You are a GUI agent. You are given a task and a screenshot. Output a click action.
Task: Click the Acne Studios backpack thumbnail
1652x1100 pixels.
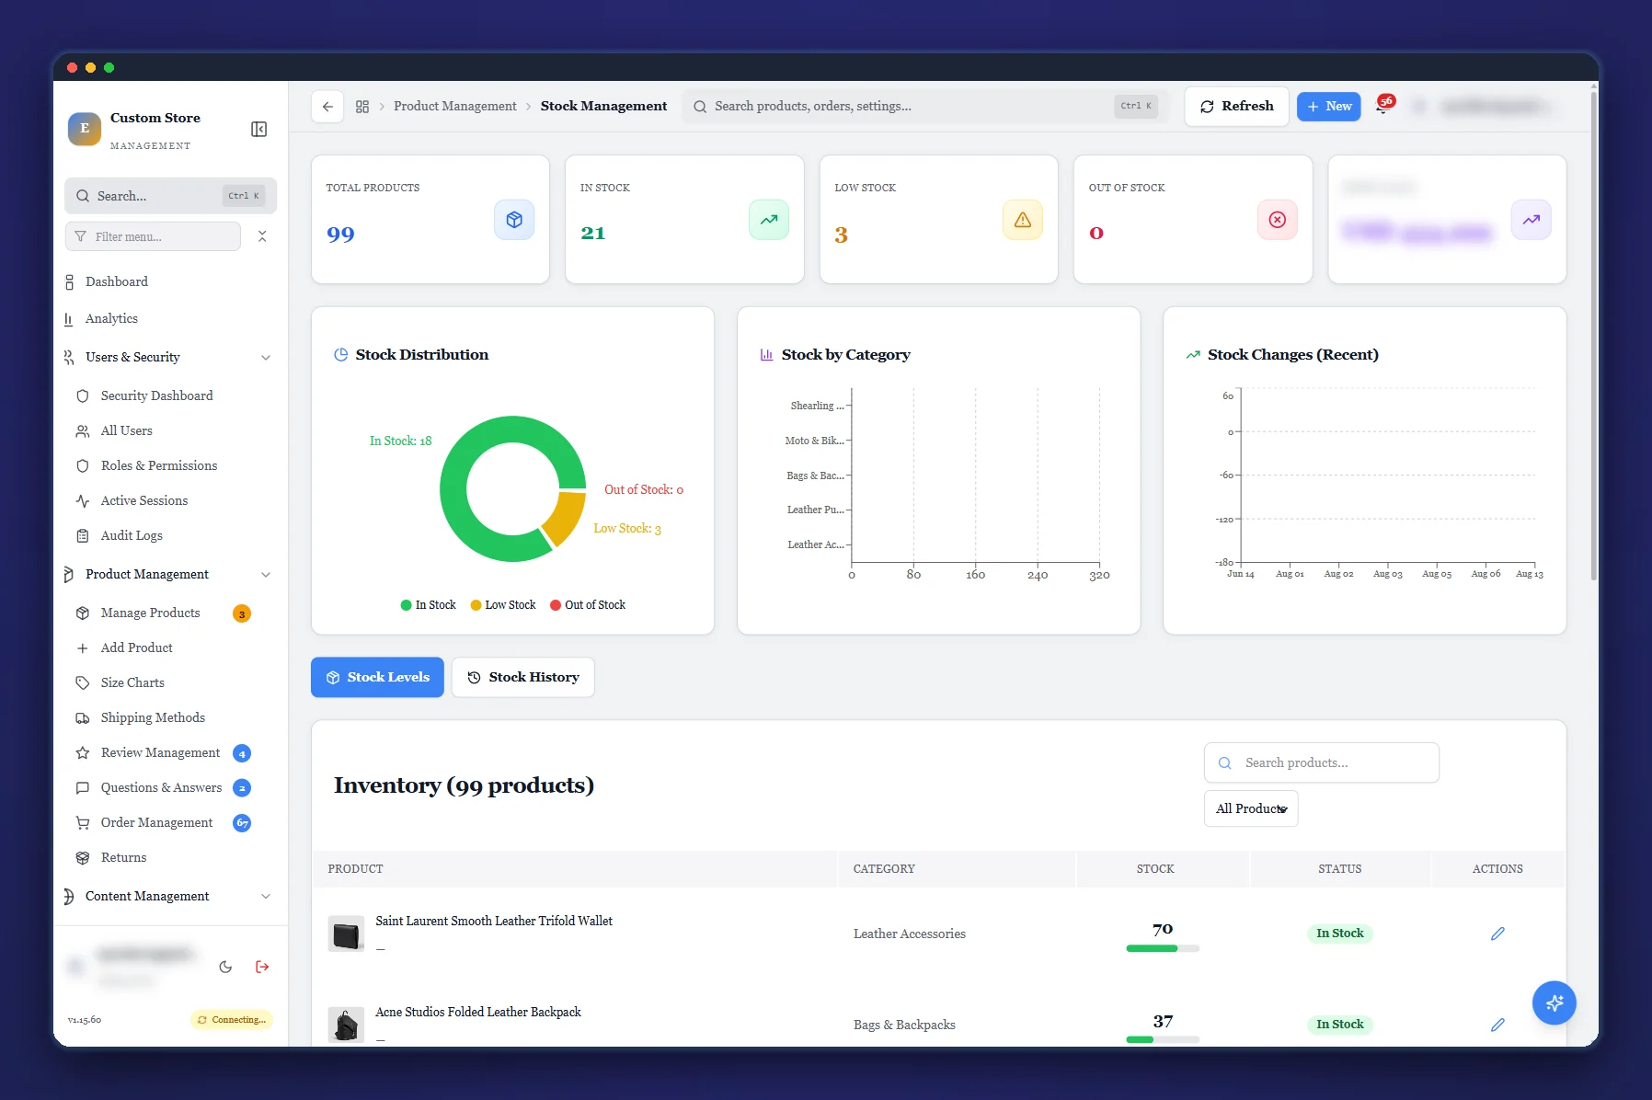coord(346,1025)
